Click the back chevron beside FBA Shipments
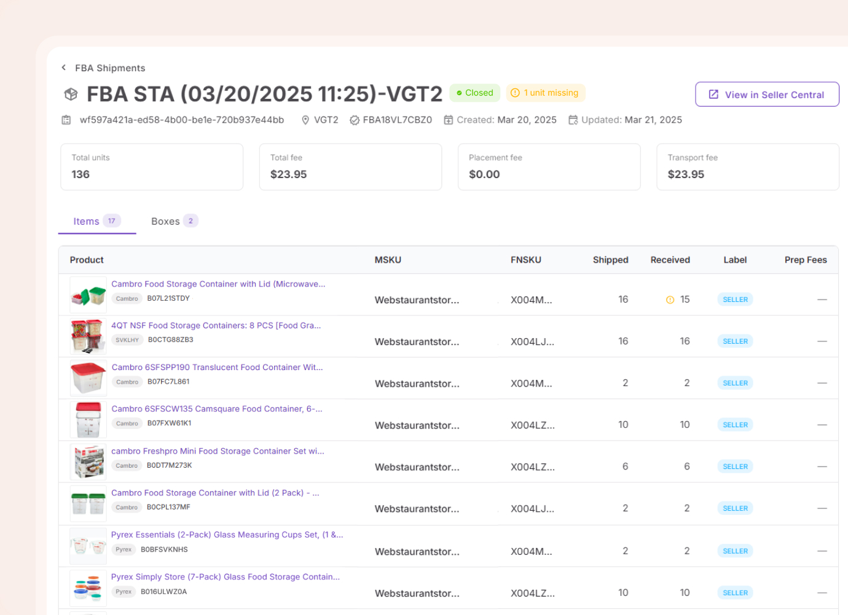 click(x=64, y=68)
